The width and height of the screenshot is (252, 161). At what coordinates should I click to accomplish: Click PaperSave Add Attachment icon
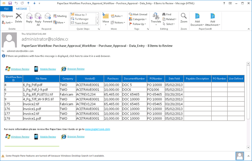(213, 16)
